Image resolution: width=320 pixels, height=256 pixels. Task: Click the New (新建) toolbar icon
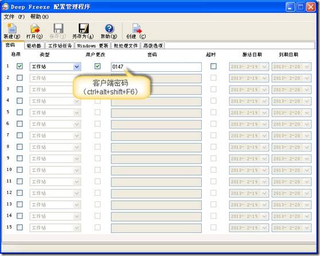click(12, 29)
